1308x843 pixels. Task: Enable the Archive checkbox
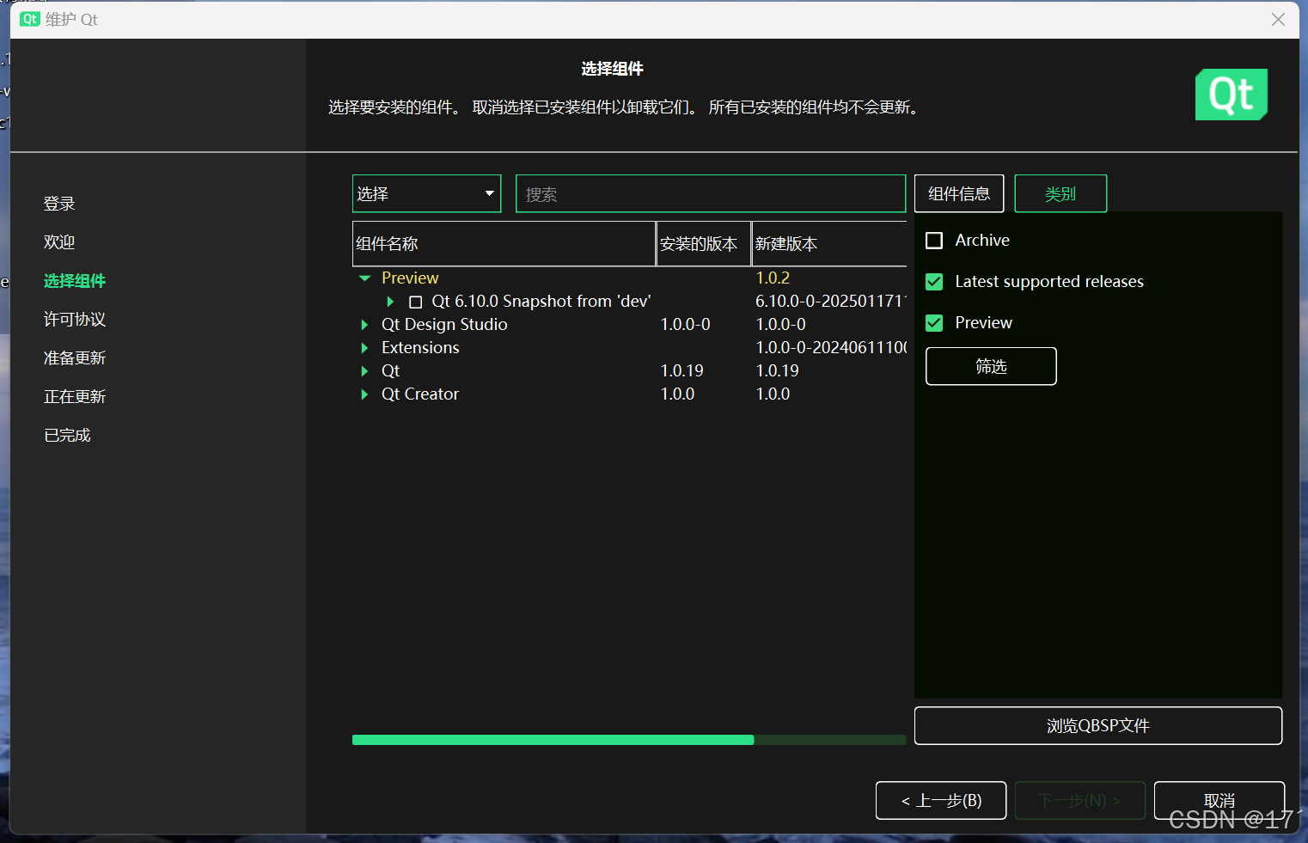pyautogui.click(x=934, y=241)
